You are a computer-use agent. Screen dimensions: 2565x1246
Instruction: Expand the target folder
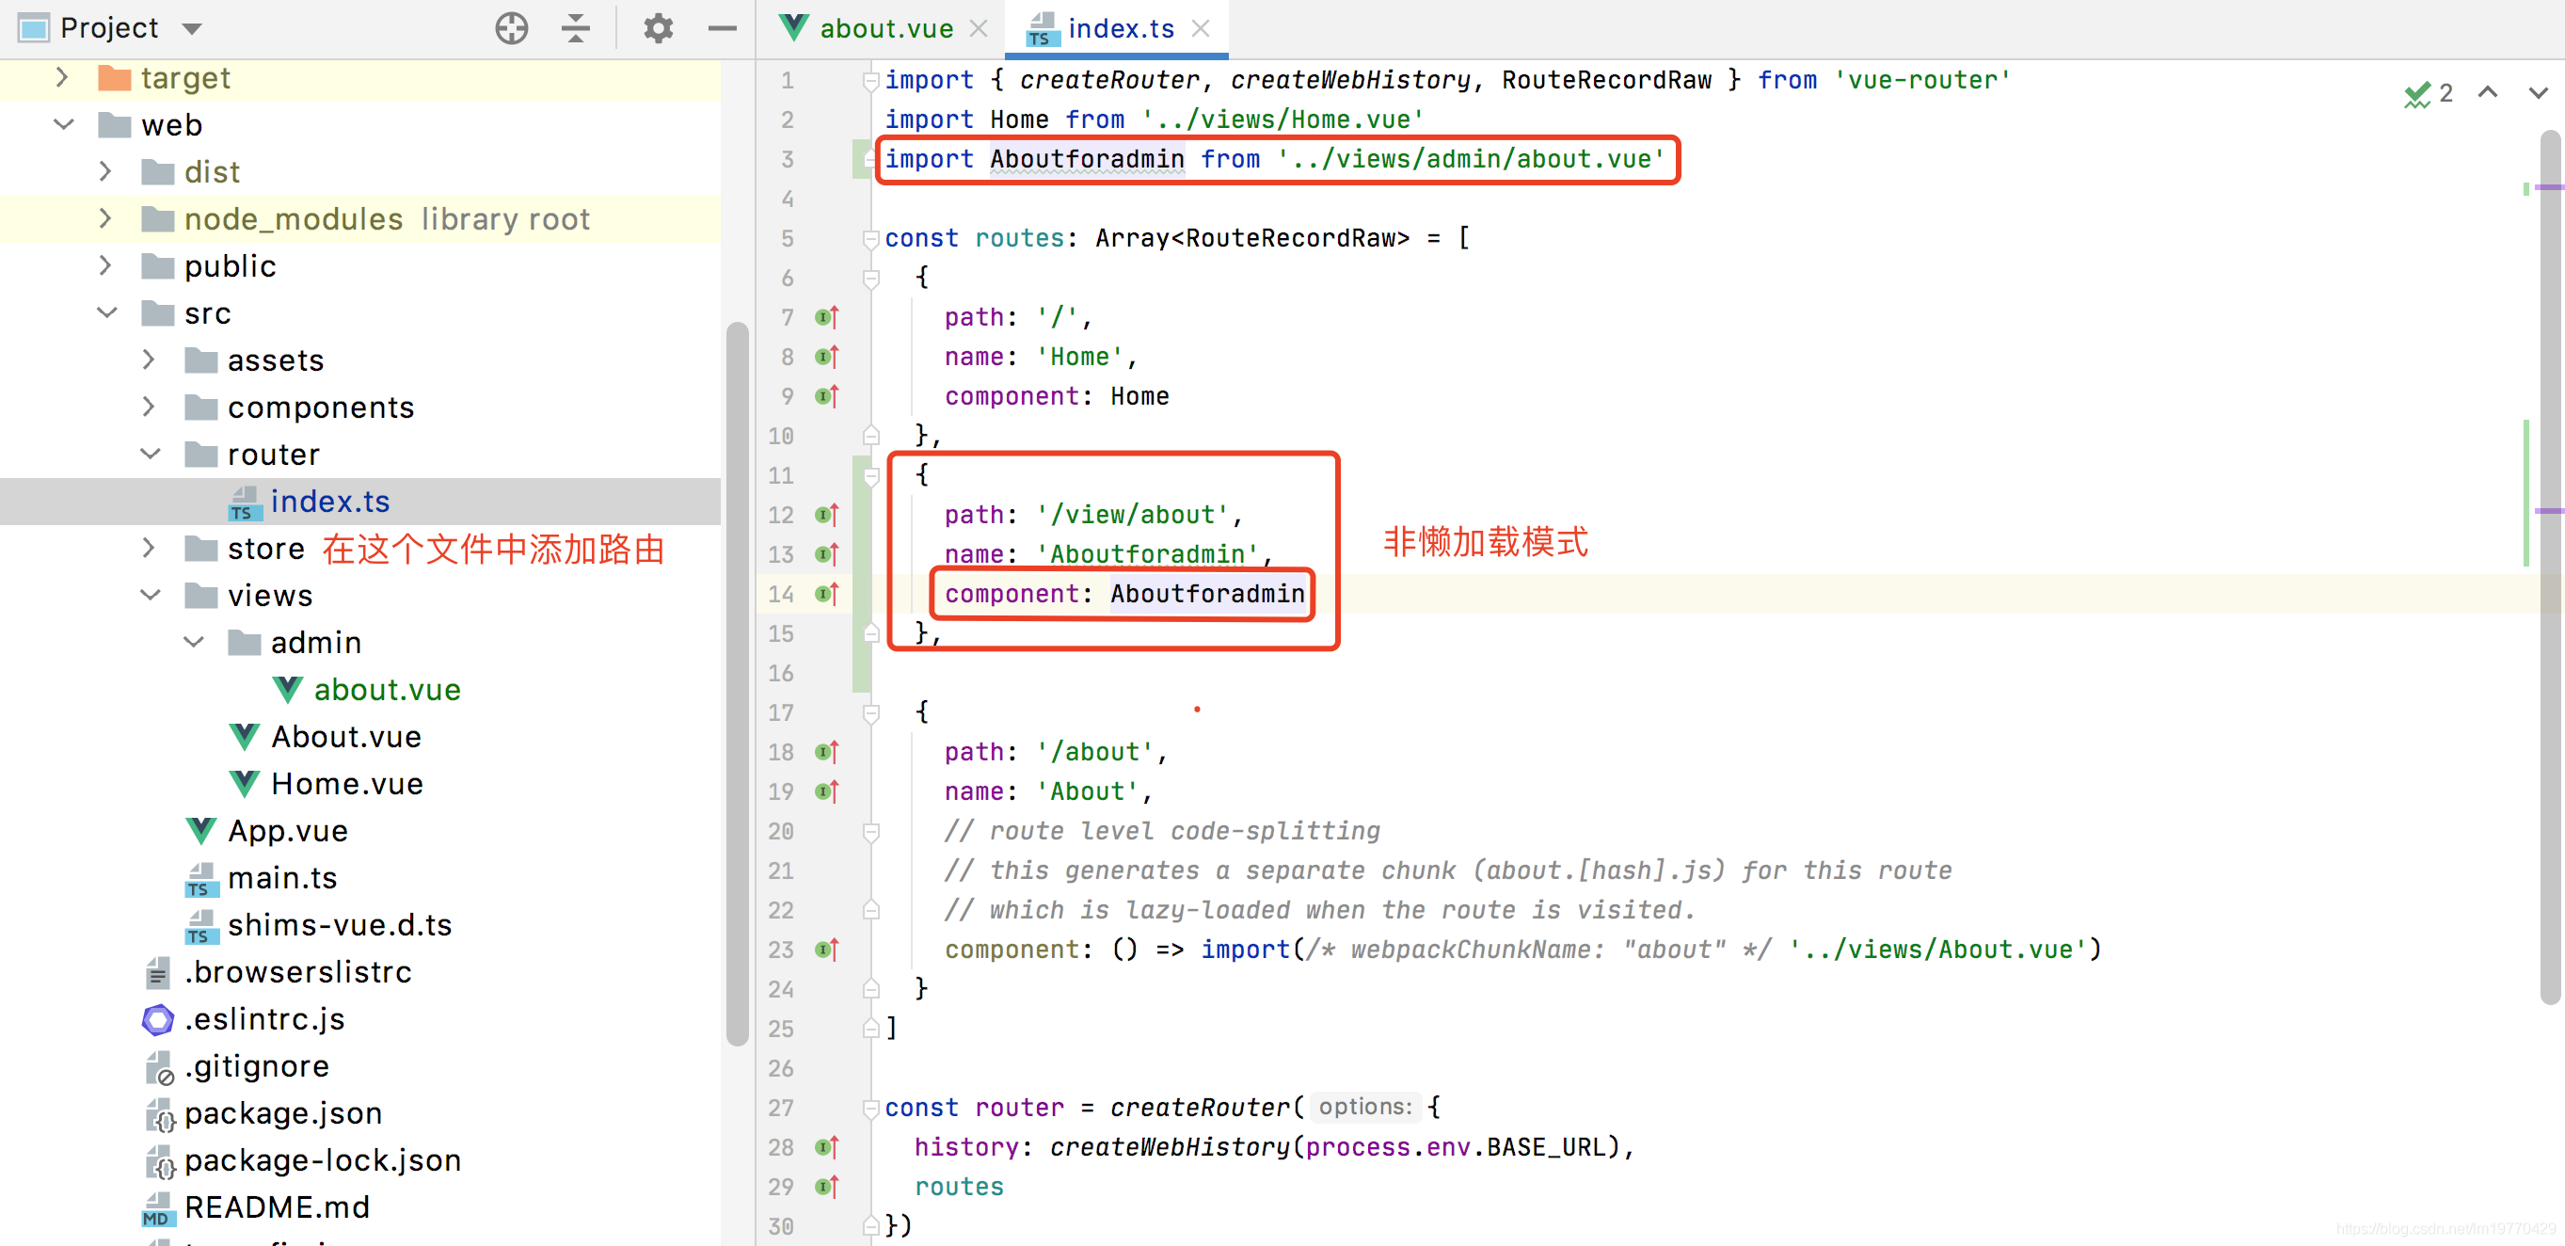click(x=62, y=78)
